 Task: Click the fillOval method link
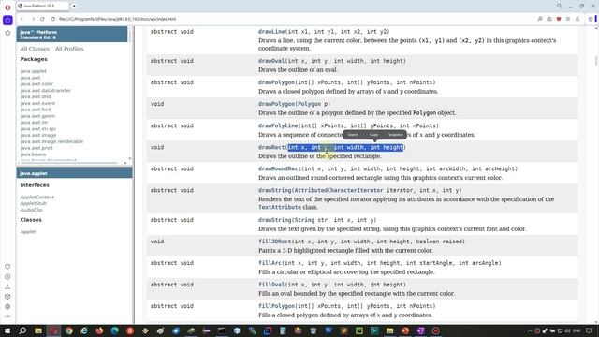point(271,285)
